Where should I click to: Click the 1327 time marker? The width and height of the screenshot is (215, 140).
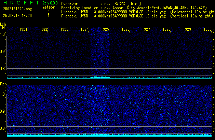point(146,29)
